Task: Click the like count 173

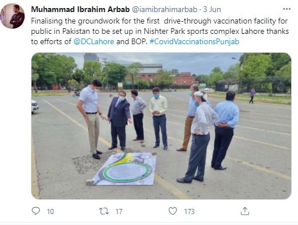Action: coord(189,211)
